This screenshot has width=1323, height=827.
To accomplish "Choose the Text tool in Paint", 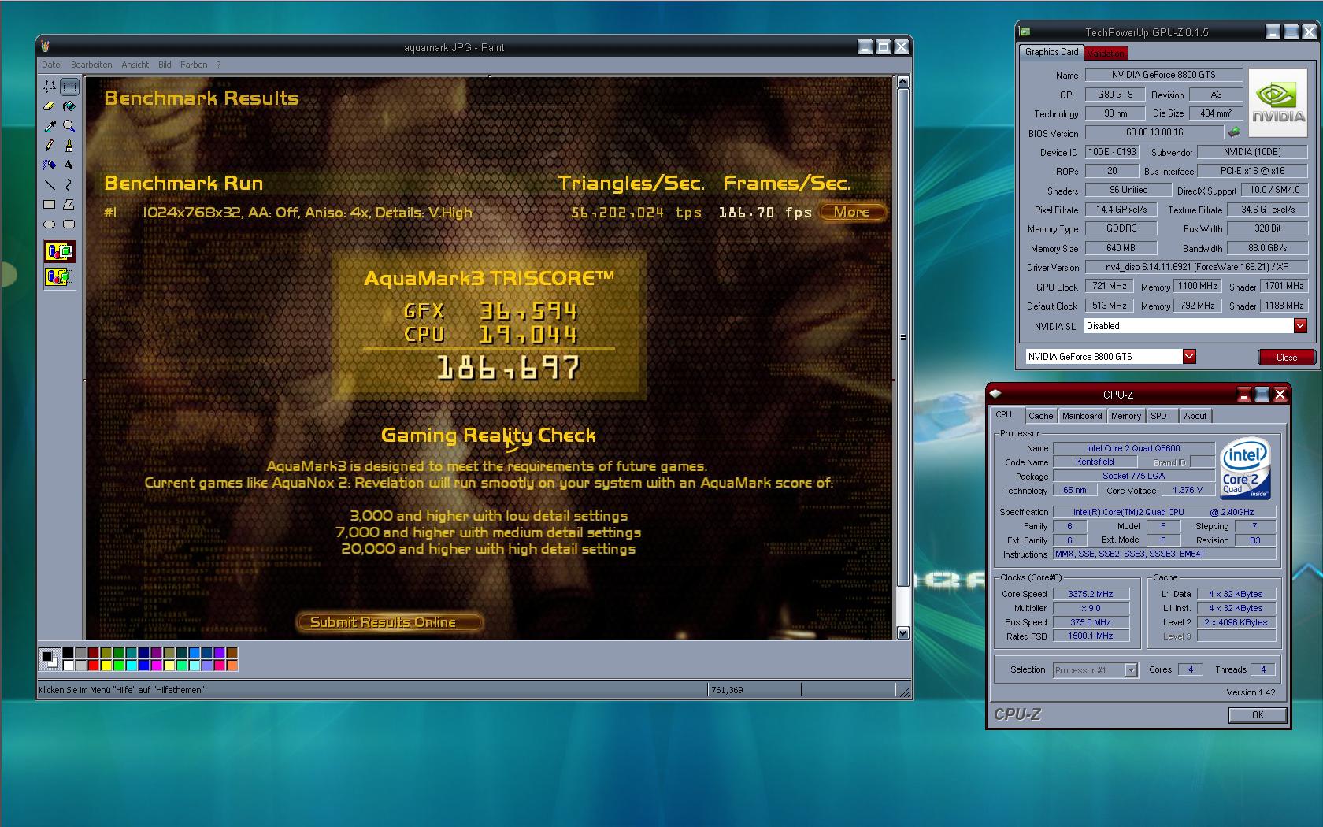I will click(69, 165).
